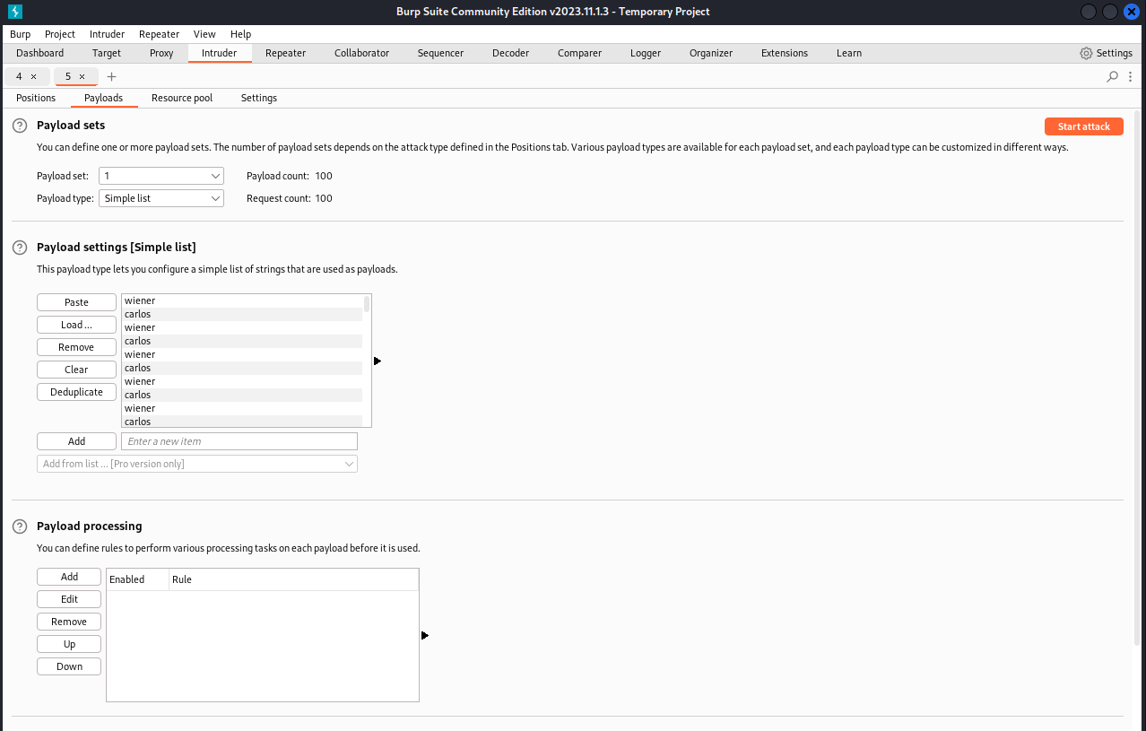
Task: Select Intruder attack tab 4
Action: click(x=19, y=76)
